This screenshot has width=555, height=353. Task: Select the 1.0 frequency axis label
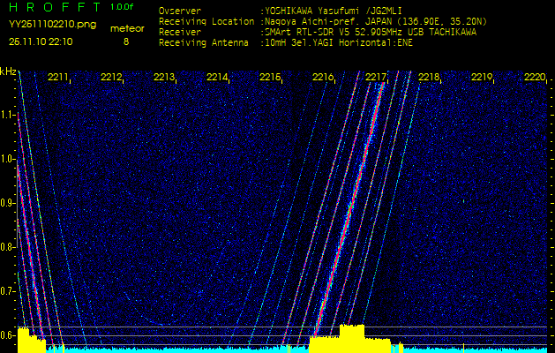(x=8, y=159)
